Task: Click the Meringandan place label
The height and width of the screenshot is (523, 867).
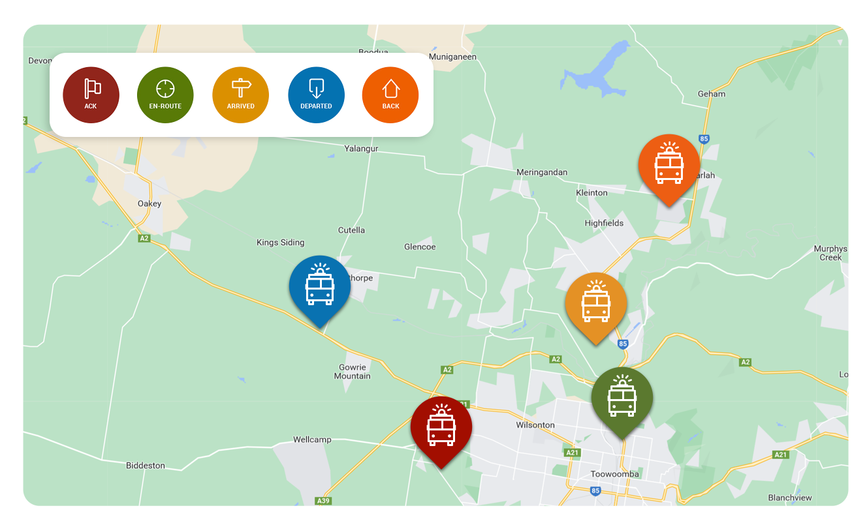Action: [542, 172]
